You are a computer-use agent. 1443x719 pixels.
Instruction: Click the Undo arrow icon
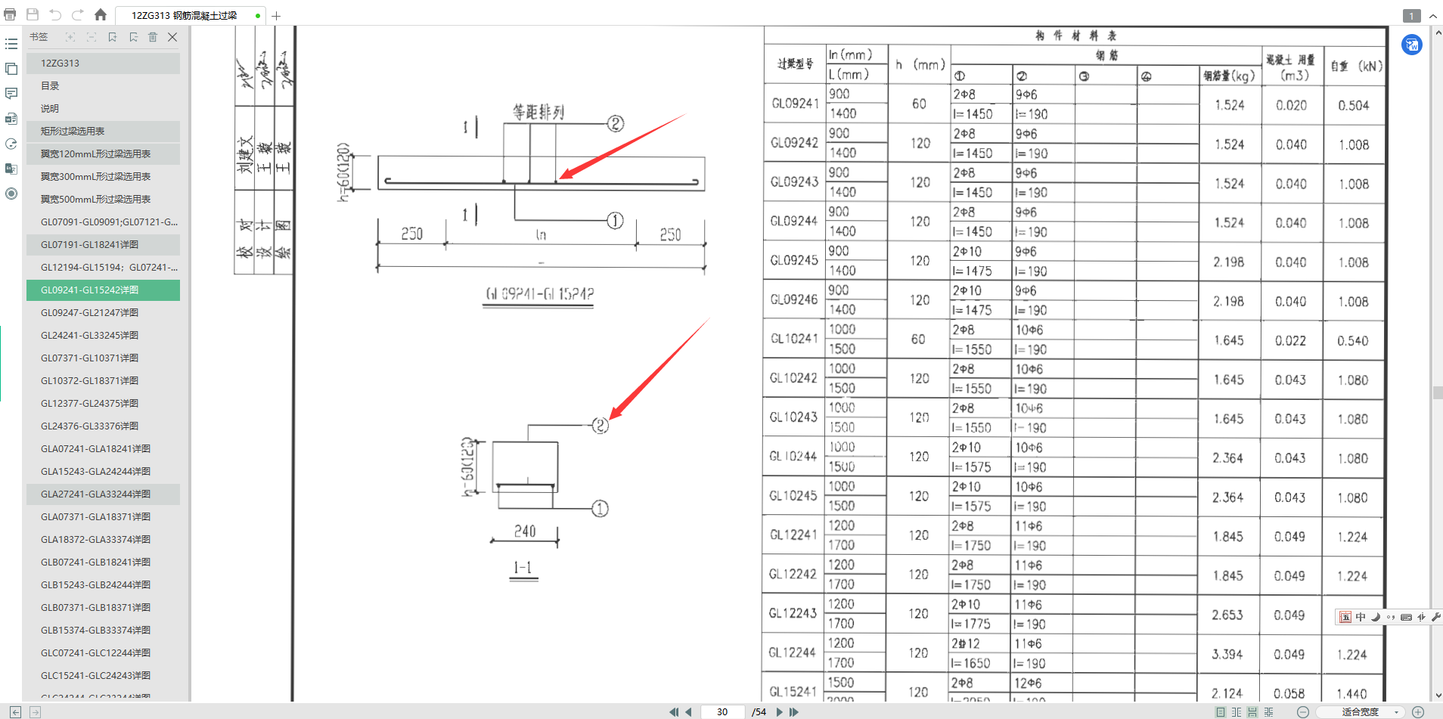(x=55, y=14)
